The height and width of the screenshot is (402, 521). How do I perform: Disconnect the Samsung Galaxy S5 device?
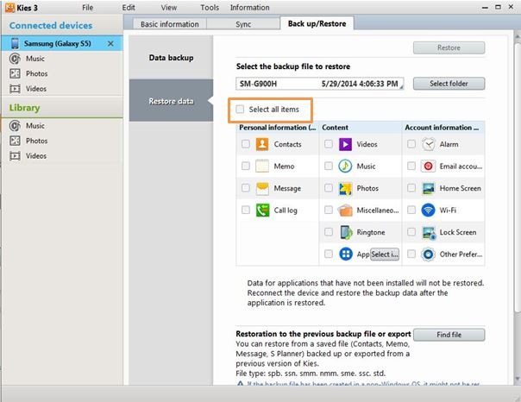(110, 43)
